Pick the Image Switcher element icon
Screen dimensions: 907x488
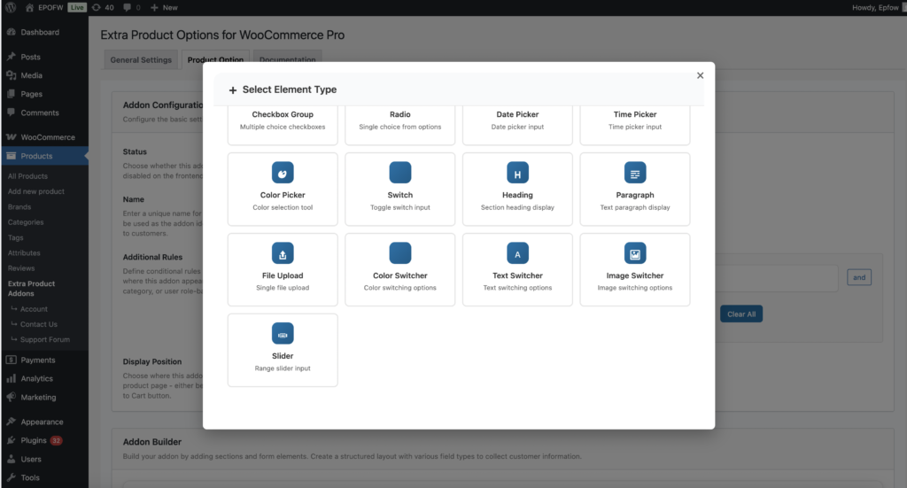(x=635, y=253)
